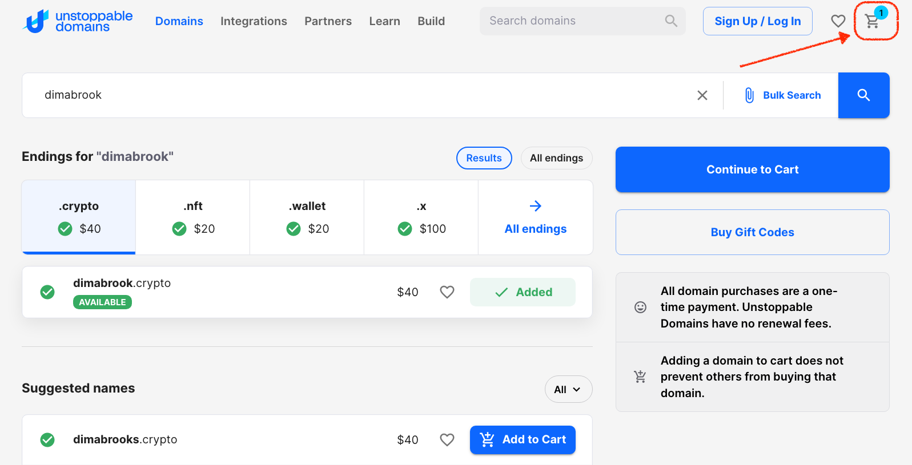Favorite dimabrooks.crypto with the heart
This screenshot has height=465, width=912.
pos(447,440)
